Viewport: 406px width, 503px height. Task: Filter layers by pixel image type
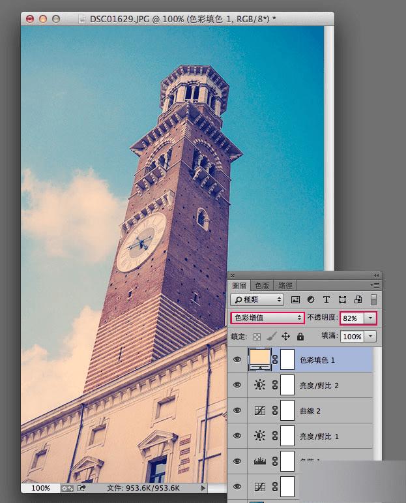tap(295, 299)
